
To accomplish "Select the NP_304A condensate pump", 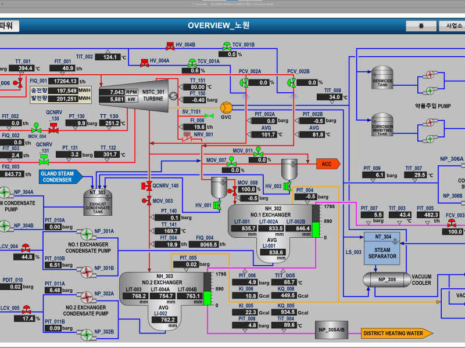I will (x=5, y=193).
